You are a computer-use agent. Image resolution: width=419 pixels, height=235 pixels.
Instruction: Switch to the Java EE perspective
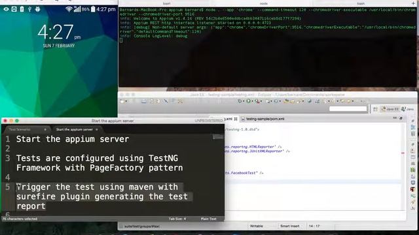pyautogui.click(x=390, y=109)
